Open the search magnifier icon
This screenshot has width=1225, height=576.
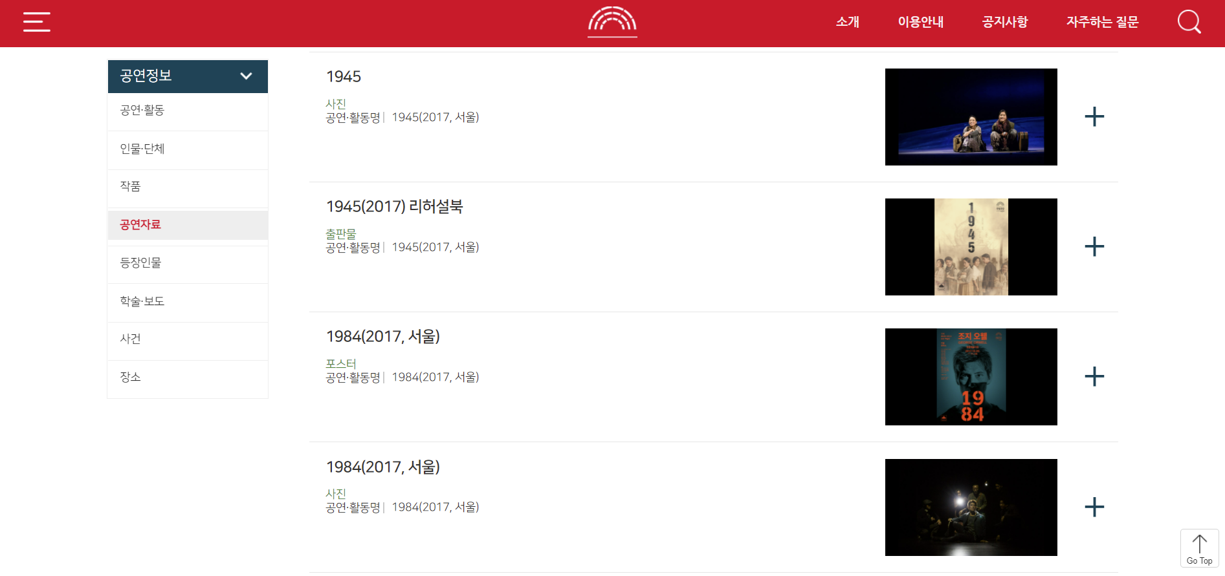(x=1189, y=22)
